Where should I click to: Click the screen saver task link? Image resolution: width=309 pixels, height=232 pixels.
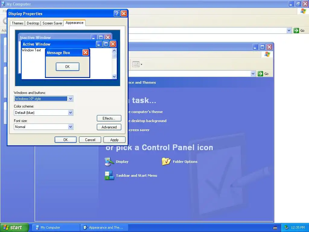point(139,130)
